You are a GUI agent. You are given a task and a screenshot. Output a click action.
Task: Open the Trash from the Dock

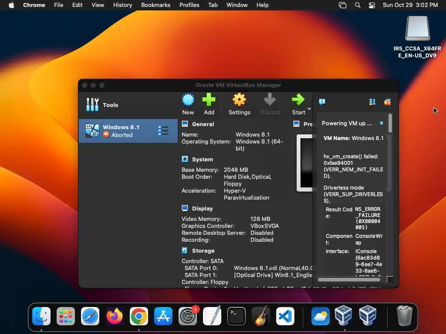[x=404, y=316]
